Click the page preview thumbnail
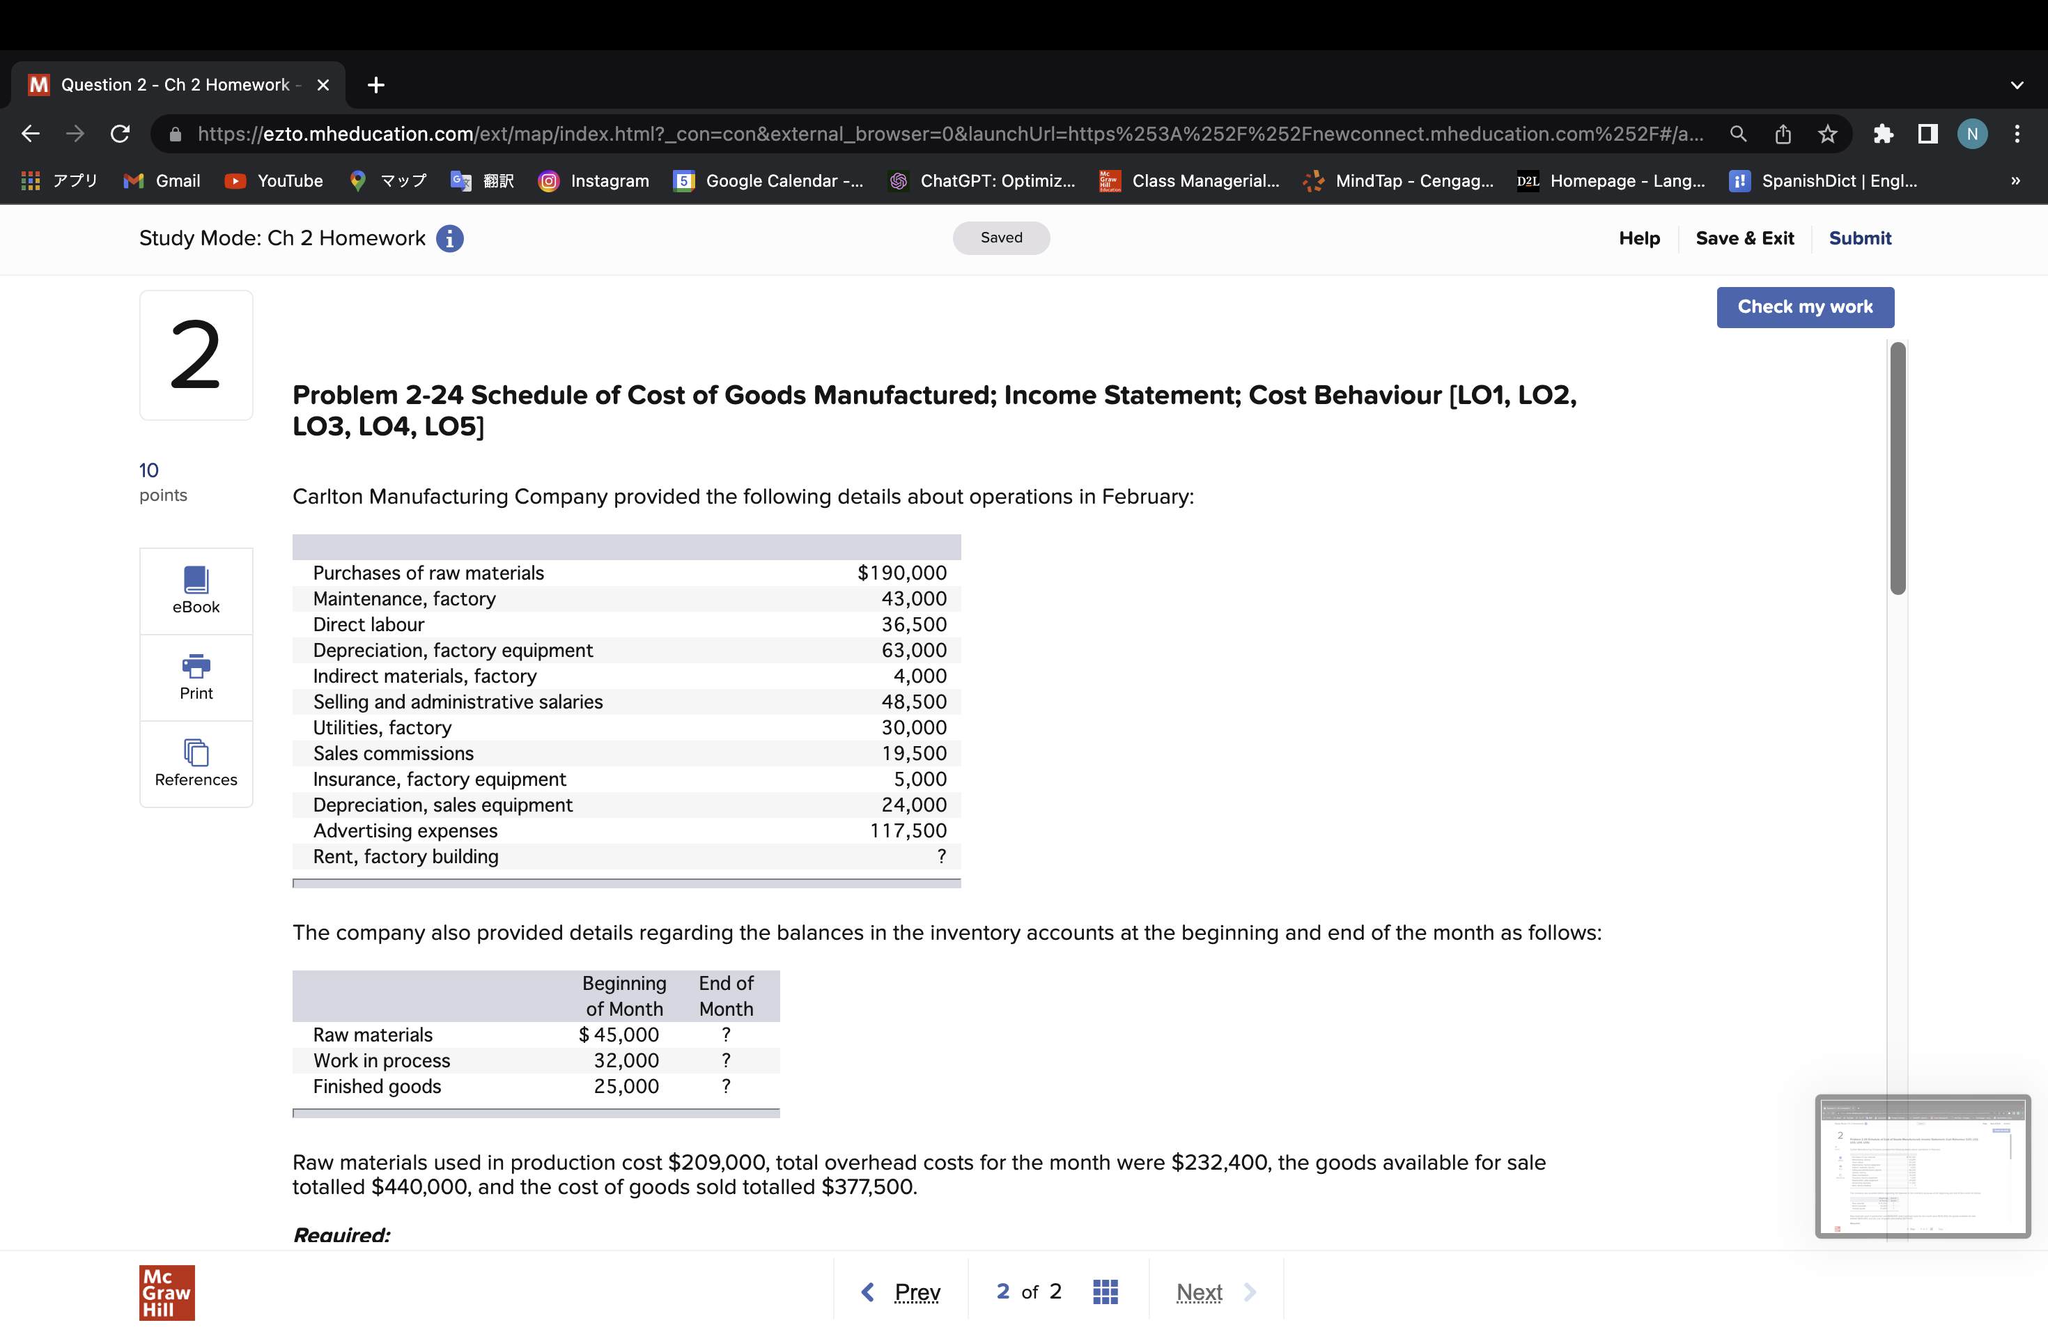The height and width of the screenshot is (1332, 2048). tap(1923, 1166)
